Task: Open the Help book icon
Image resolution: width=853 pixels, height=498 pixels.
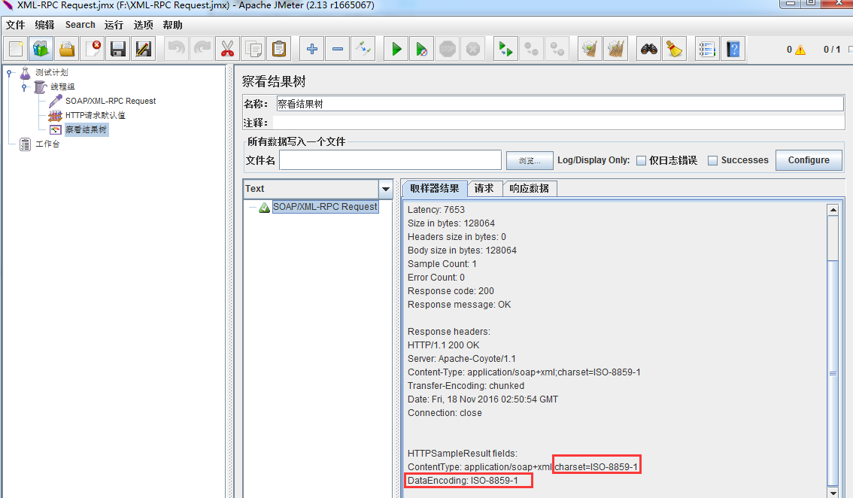Action: (x=733, y=49)
